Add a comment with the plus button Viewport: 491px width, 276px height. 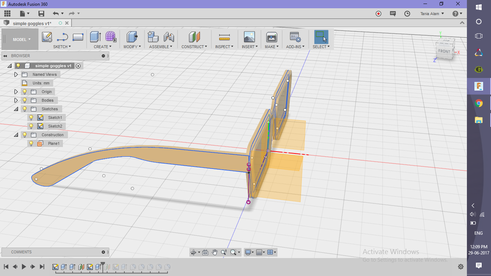tap(104, 252)
